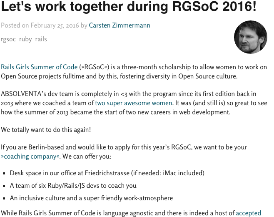Open Rails Girls Summer of Code link
This screenshot has width=274, height=217.
[39, 67]
